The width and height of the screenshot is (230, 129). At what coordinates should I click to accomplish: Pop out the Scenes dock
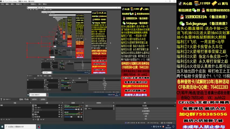click(30, 103)
